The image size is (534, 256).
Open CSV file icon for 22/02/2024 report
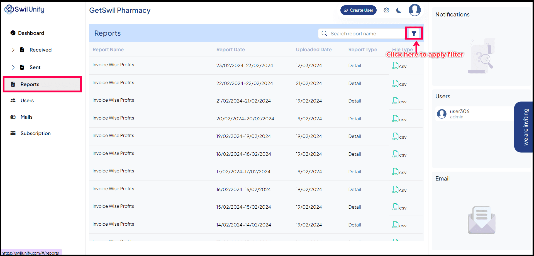point(395,84)
